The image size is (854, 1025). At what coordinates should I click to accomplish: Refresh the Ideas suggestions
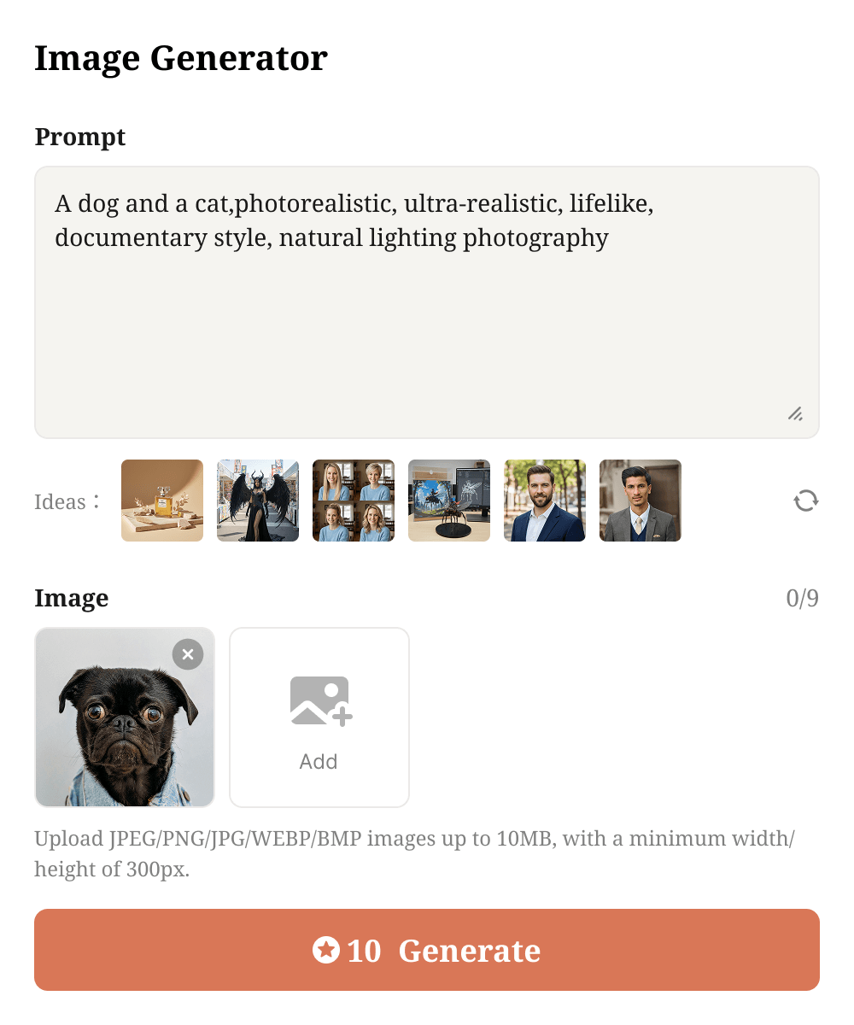[x=805, y=501]
